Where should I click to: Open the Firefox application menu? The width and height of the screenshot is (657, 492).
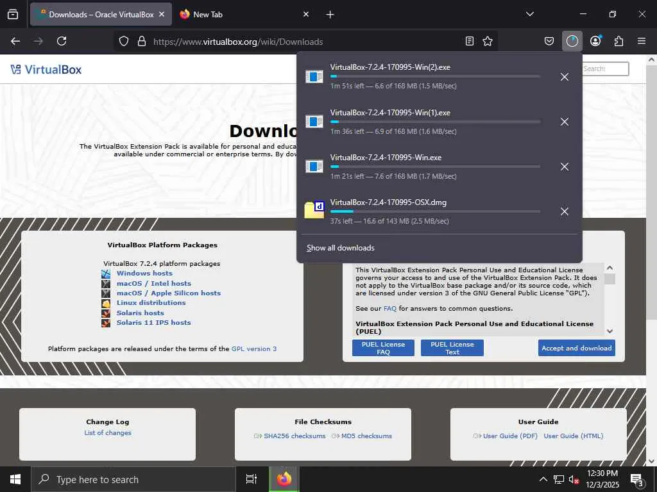pyautogui.click(x=642, y=41)
